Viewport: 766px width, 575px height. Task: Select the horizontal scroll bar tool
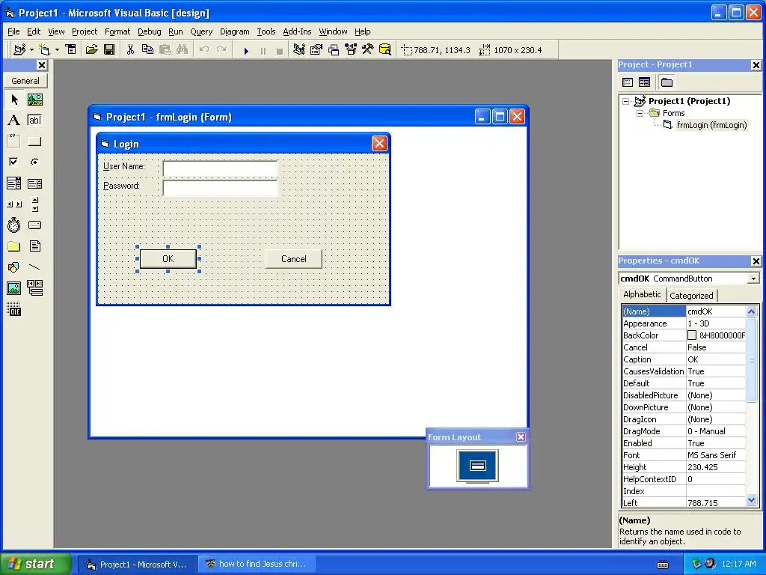pos(14,204)
